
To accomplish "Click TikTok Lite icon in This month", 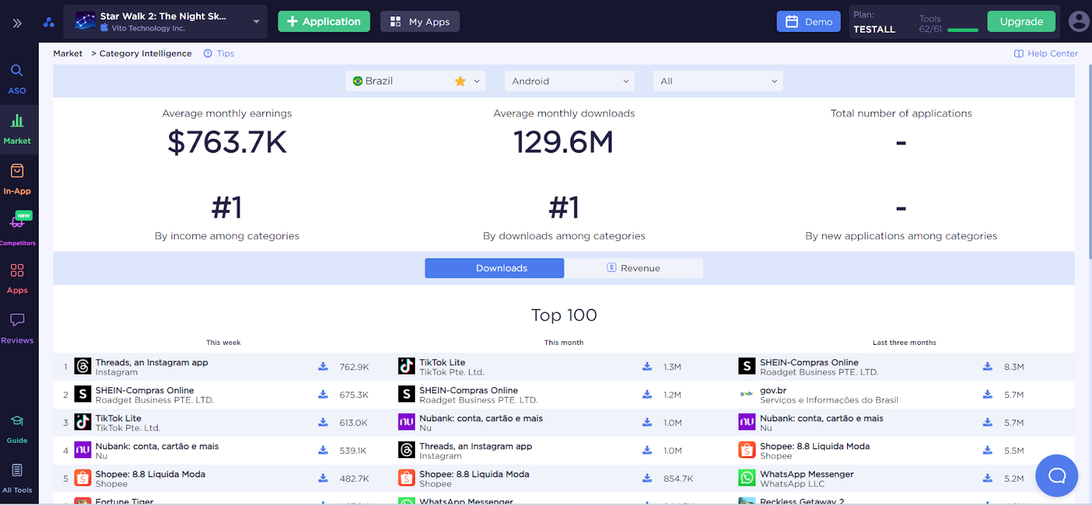I will [407, 367].
